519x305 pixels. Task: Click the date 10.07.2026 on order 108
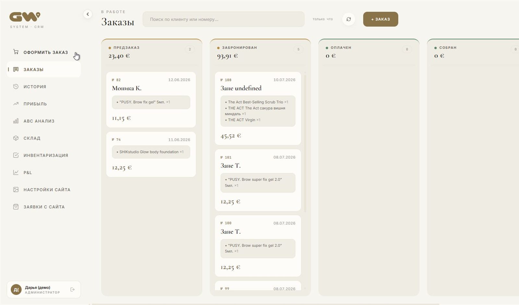(x=284, y=80)
